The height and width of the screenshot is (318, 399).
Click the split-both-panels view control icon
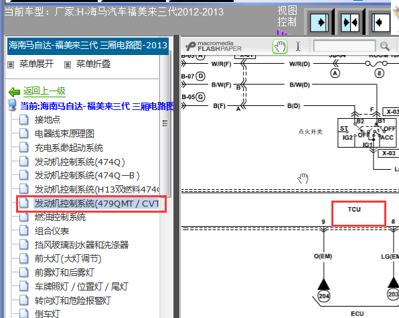[x=350, y=22]
